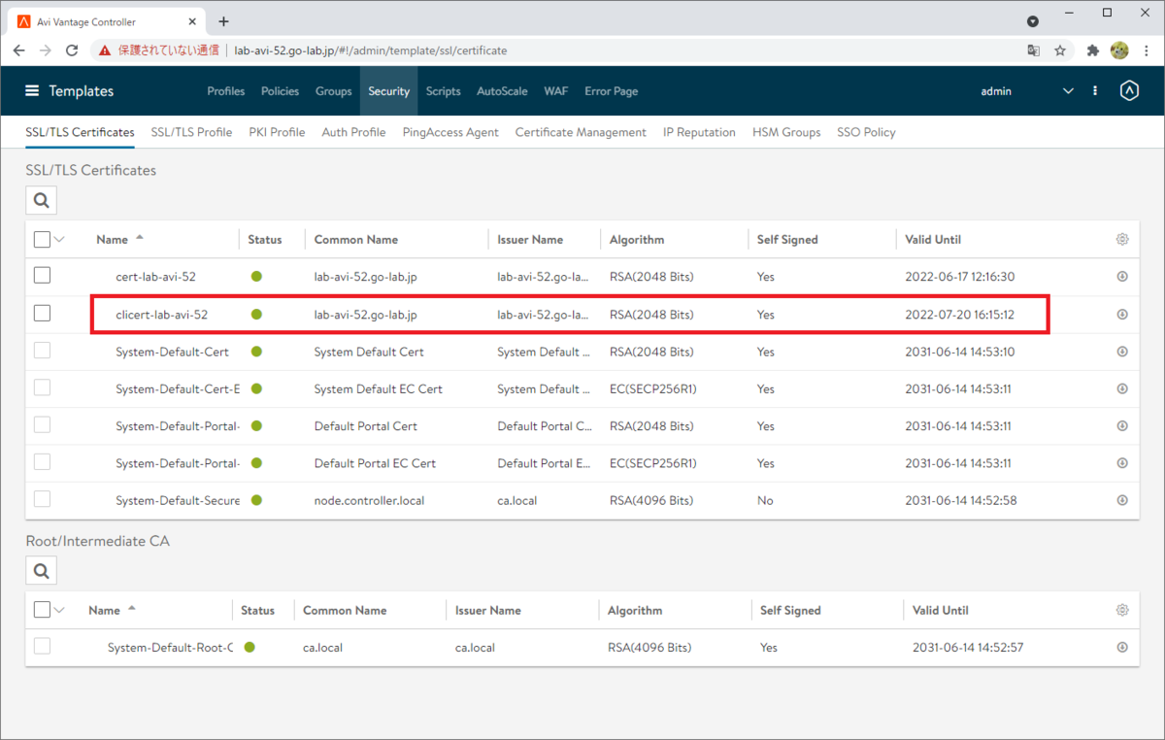The width and height of the screenshot is (1165, 740).
Task: Expand the admin user dropdown
Action: click(x=1068, y=91)
